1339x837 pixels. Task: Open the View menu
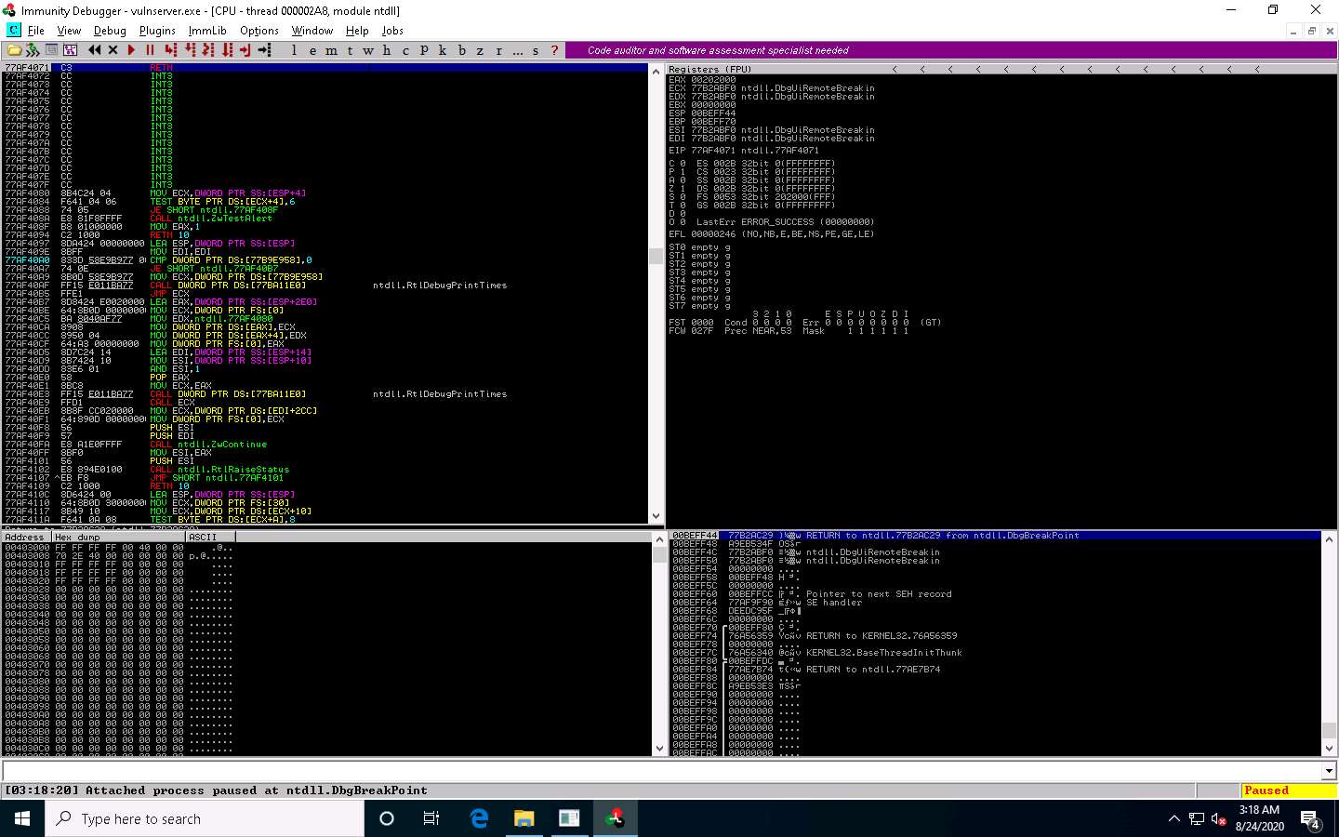point(69,31)
